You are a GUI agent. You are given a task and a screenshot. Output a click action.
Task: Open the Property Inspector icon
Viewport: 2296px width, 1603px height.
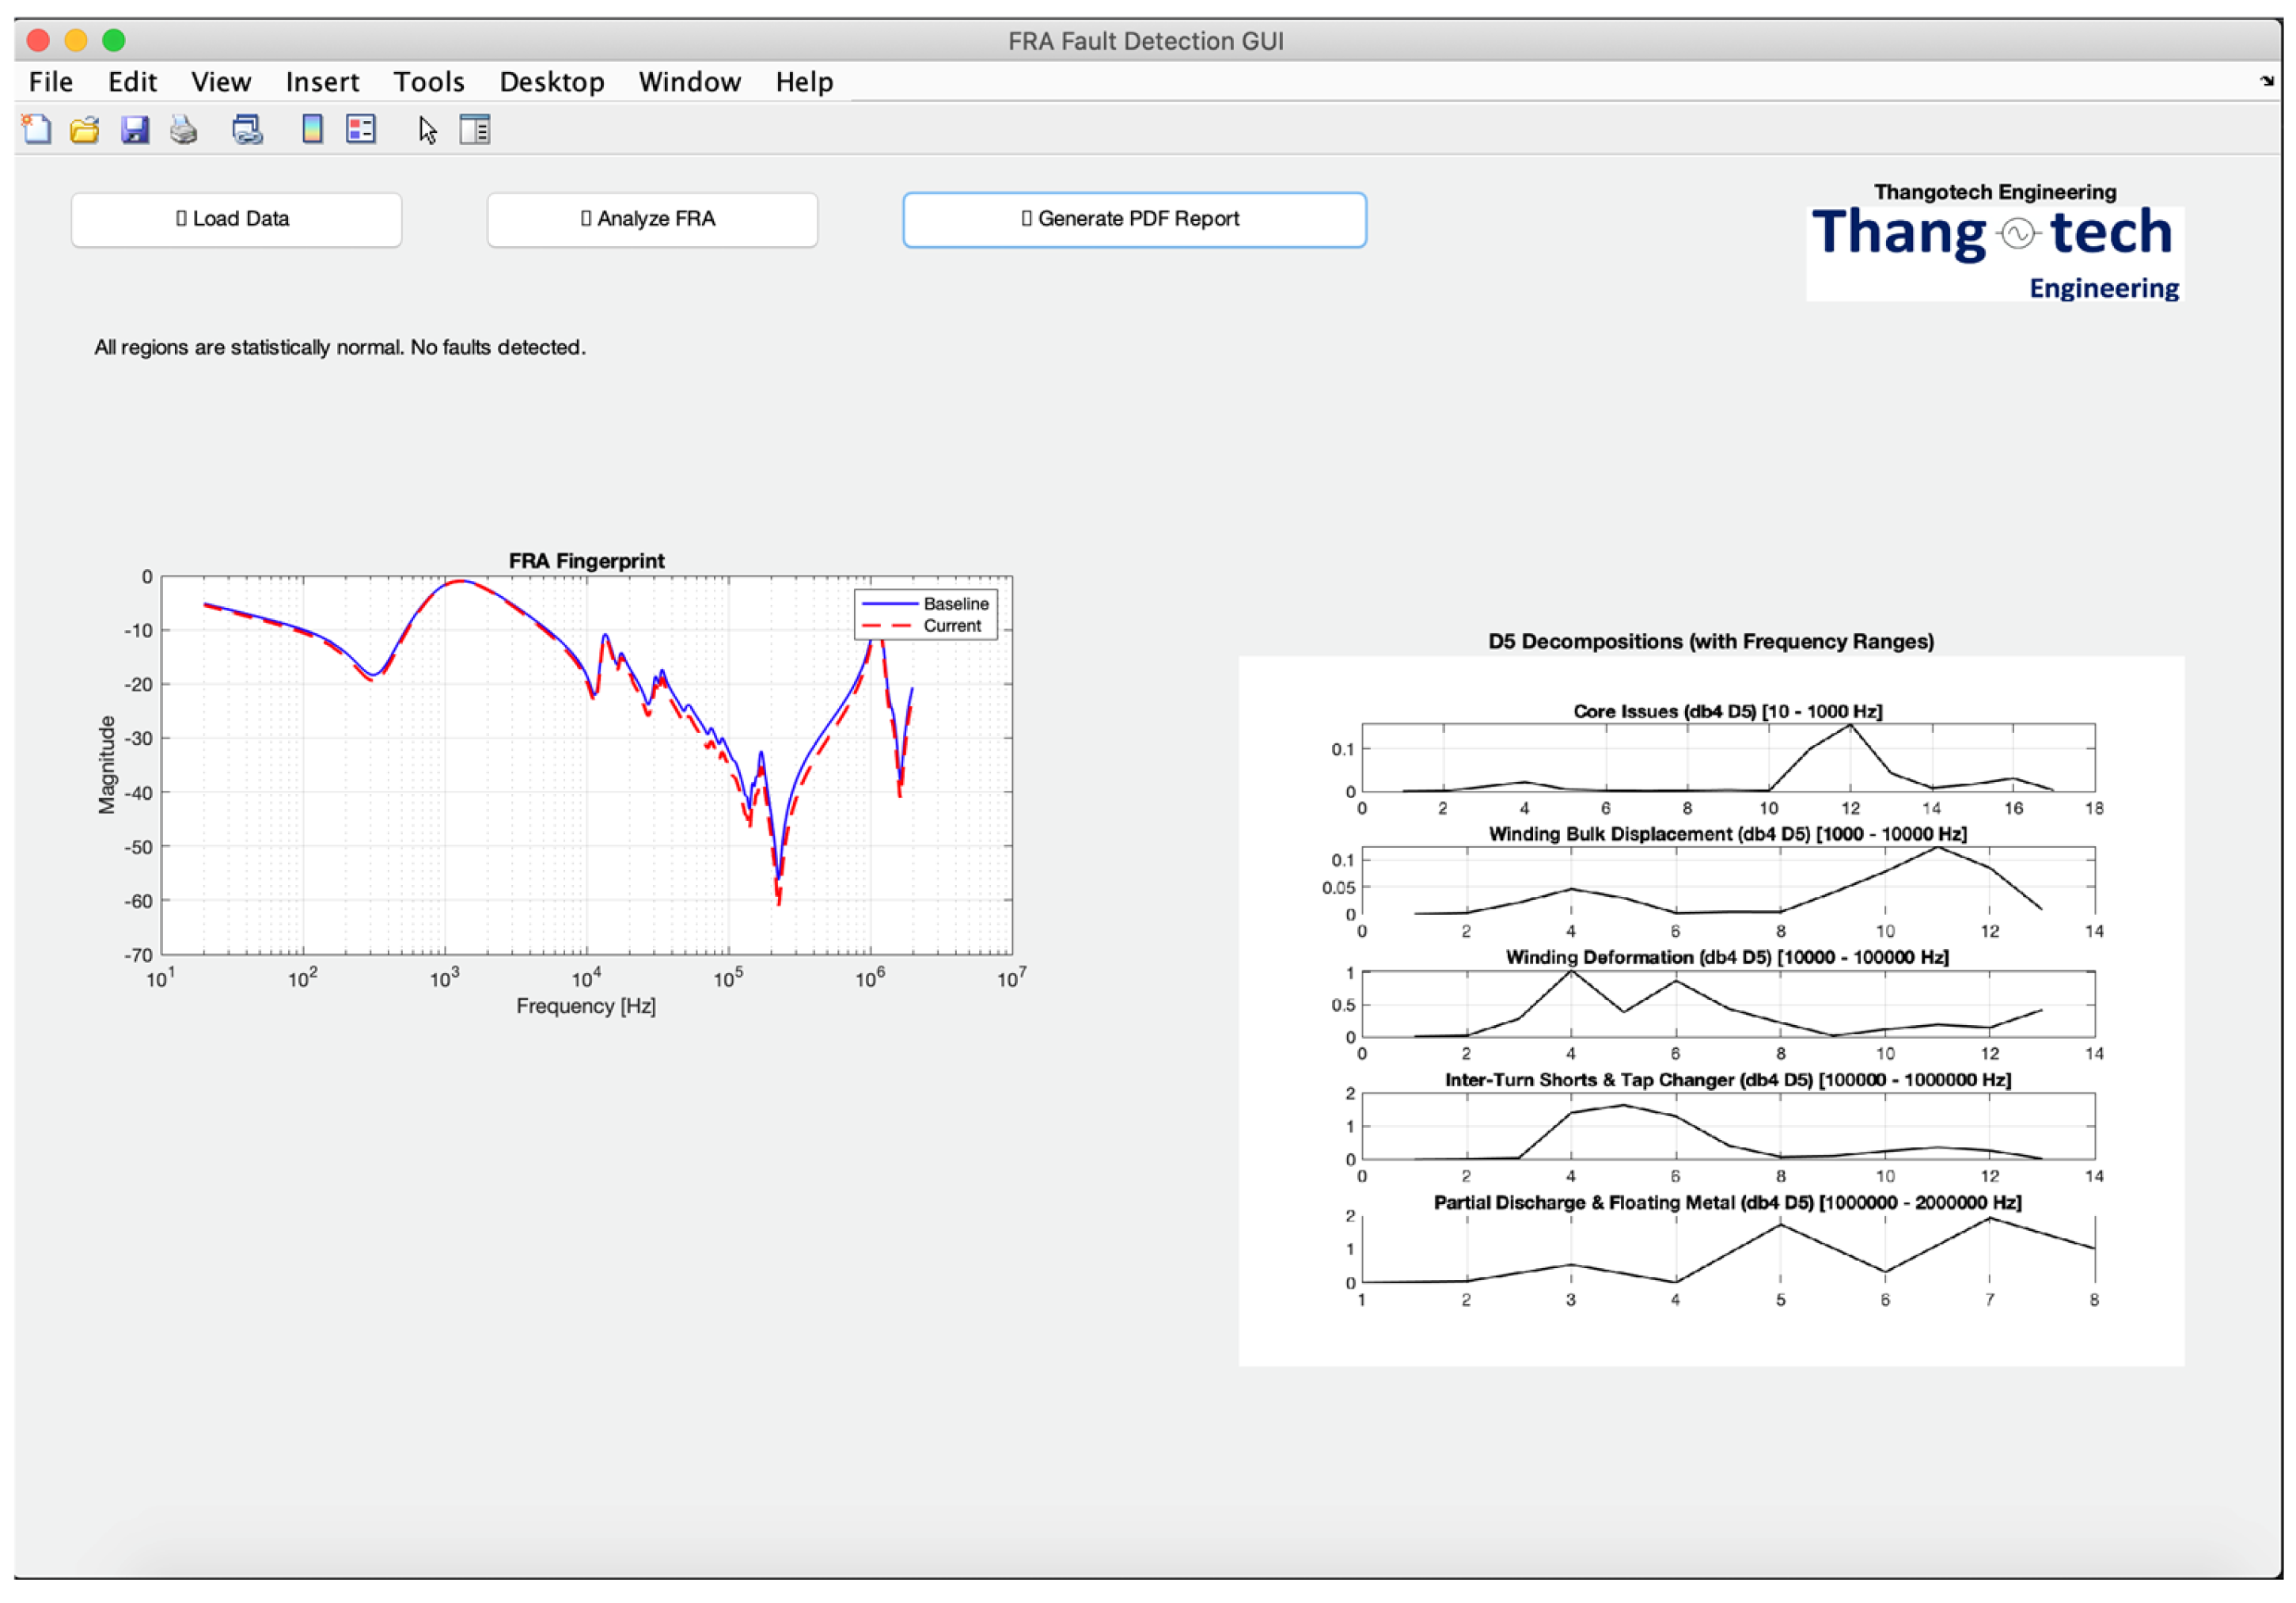click(x=475, y=130)
